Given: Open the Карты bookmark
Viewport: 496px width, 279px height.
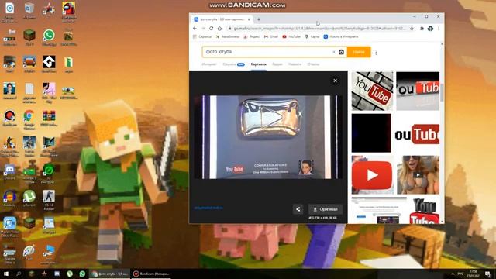Looking at the screenshot, I should tap(312, 36).
